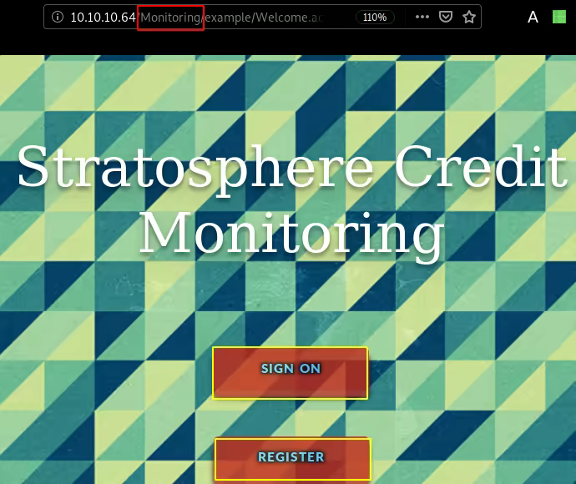The image size is (576, 484).
Task: Open the green square extension icon
Action: (x=558, y=17)
